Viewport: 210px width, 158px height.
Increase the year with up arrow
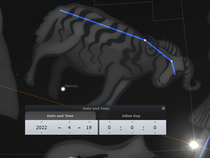pos(42,122)
